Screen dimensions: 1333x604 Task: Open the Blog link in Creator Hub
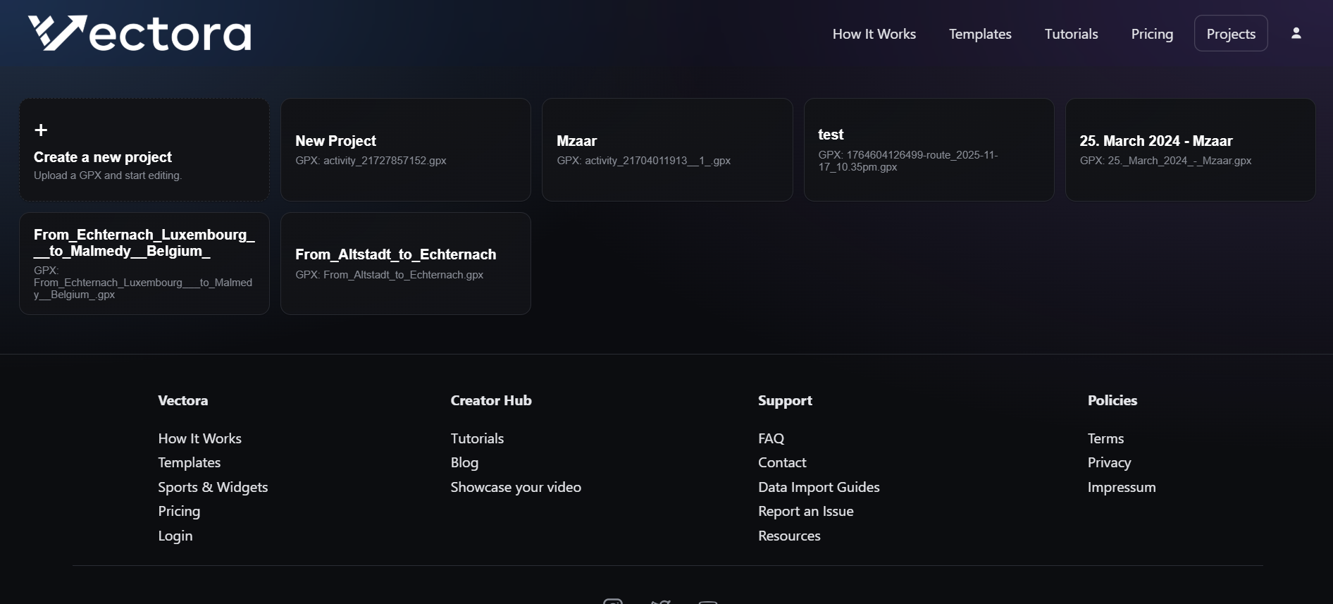[x=464, y=462]
